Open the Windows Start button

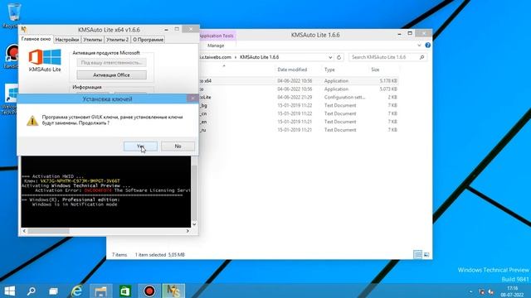pos(9,291)
